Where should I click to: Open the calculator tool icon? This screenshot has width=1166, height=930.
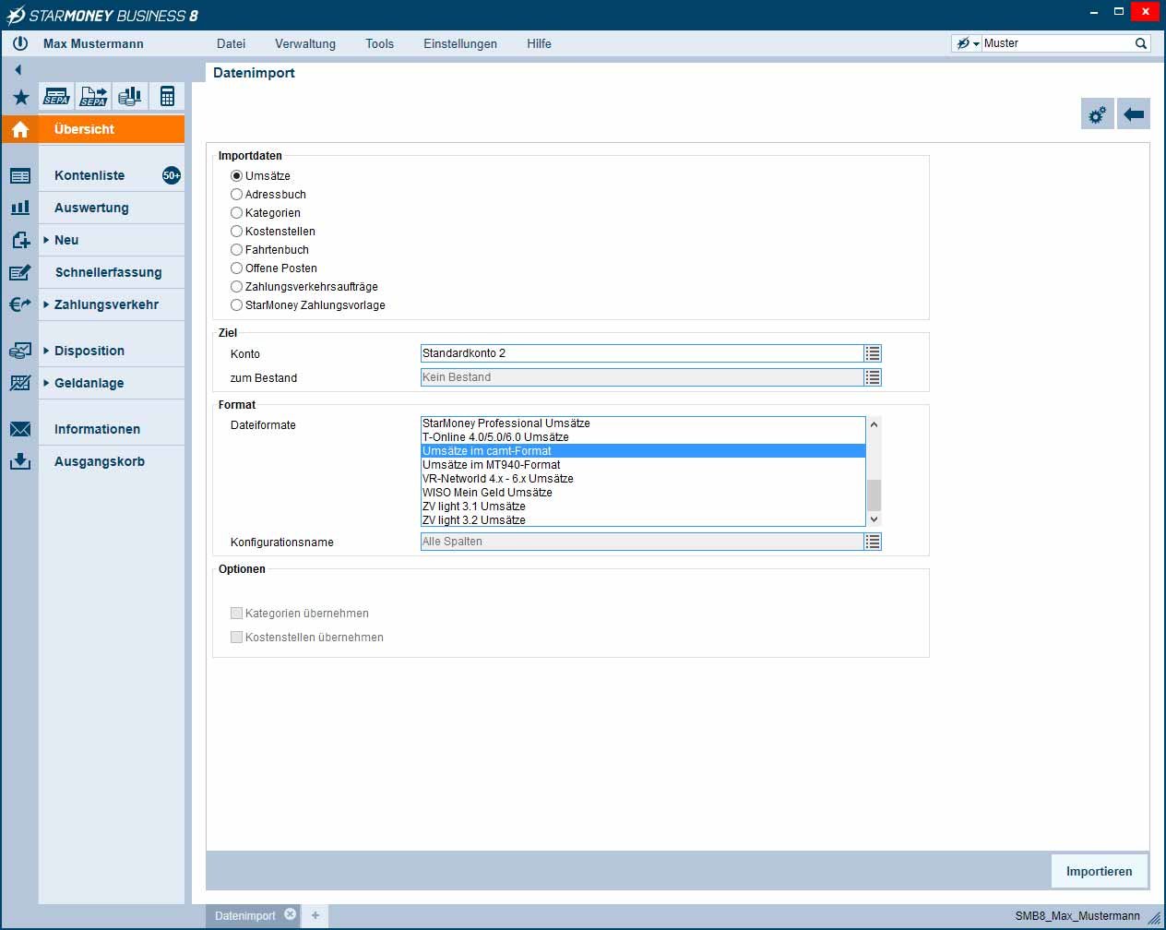coord(167,96)
